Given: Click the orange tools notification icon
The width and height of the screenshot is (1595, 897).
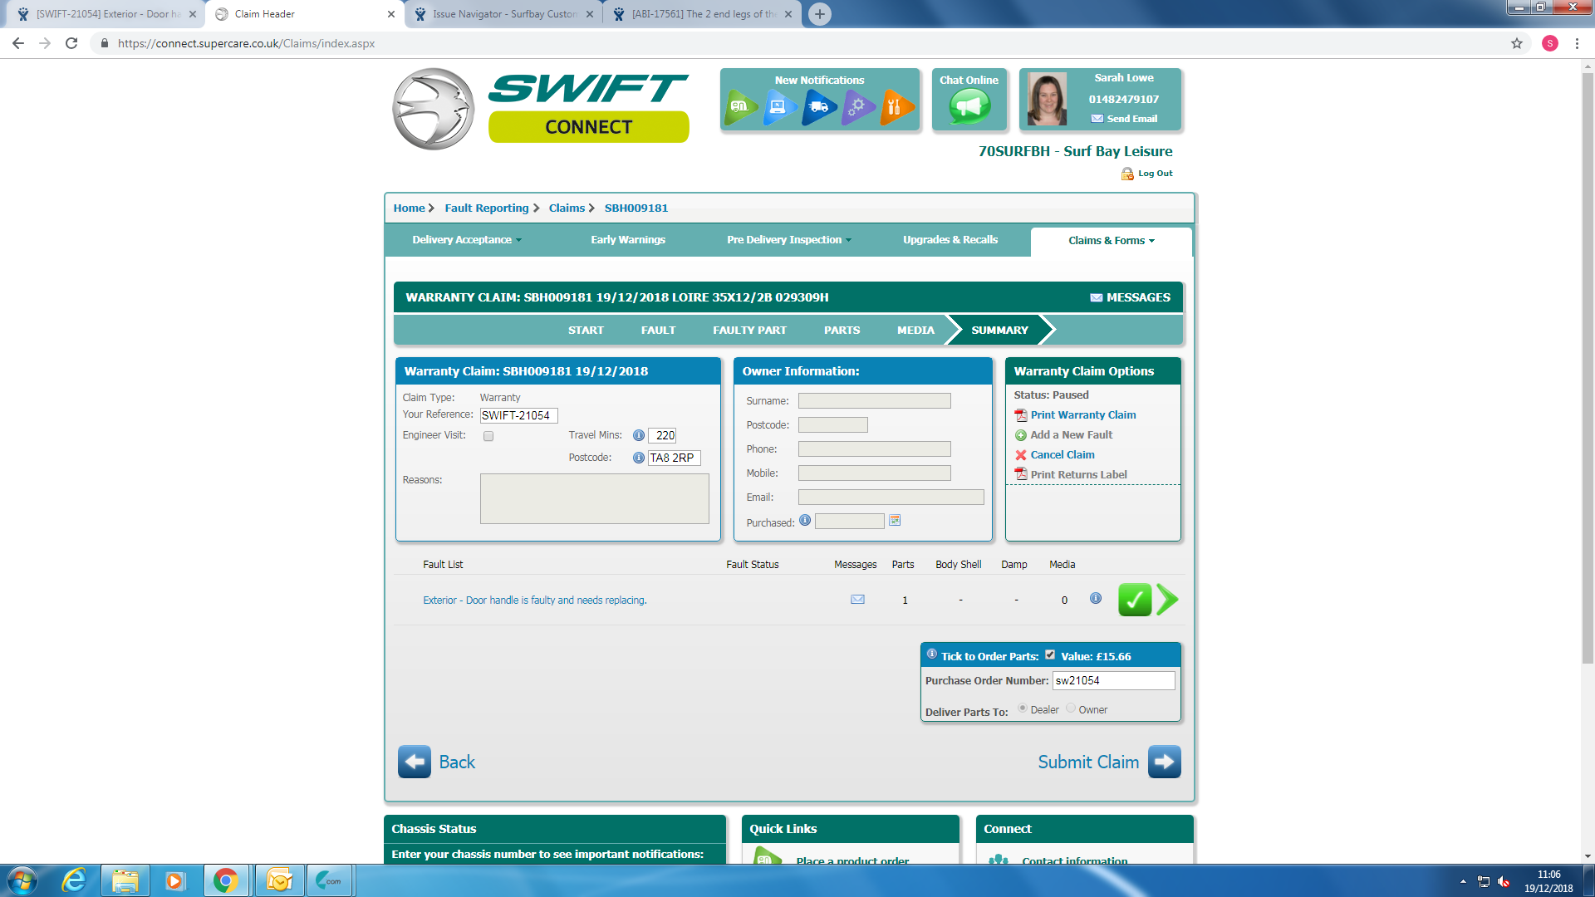Looking at the screenshot, I should (896, 107).
